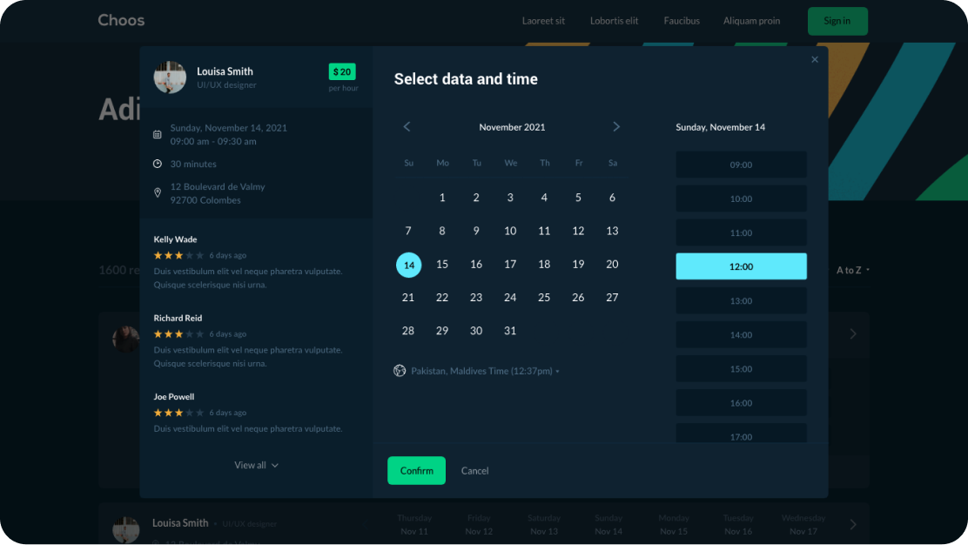Go to previous month in calendar
The image size is (968, 545).
(x=407, y=127)
